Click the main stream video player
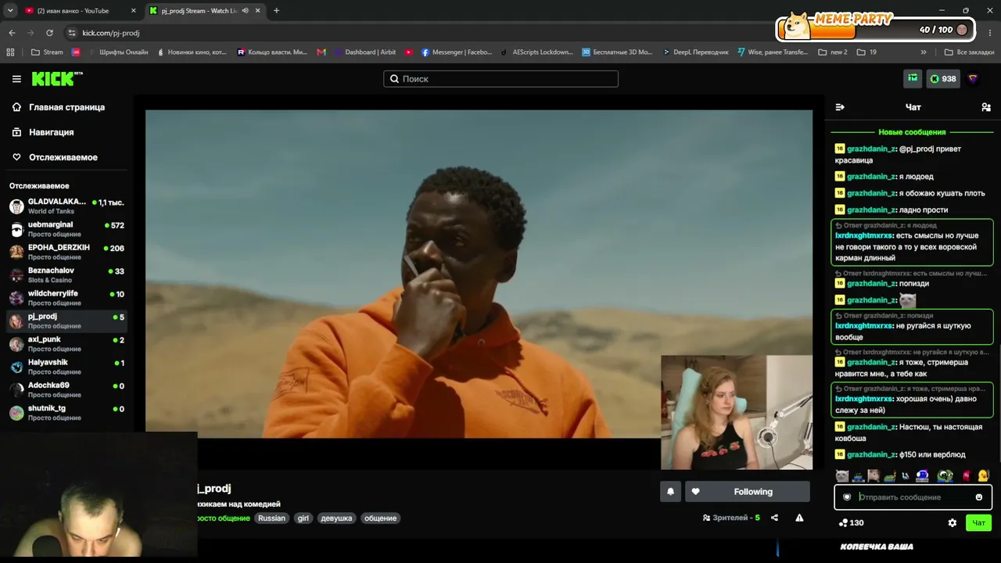This screenshot has height=563, width=1001. pos(479,274)
